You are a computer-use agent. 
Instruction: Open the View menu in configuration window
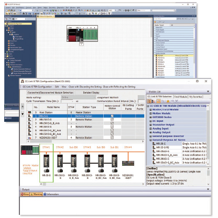[64, 87]
